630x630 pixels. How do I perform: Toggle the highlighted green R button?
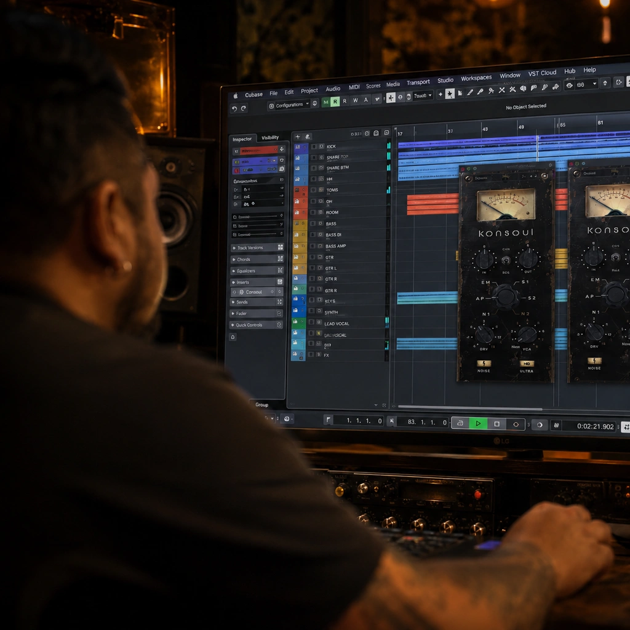tap(335, 102)
